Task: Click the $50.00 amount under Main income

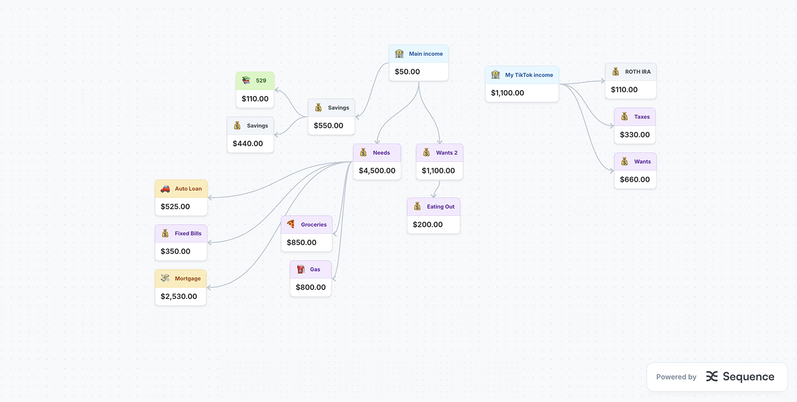Action: [x=407, y=71]
